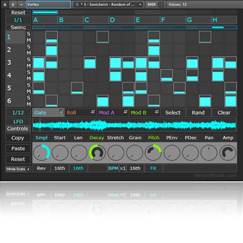The image size is (243, 243).
Task: Click the top Reset button
Action: (x=18, y=12)
